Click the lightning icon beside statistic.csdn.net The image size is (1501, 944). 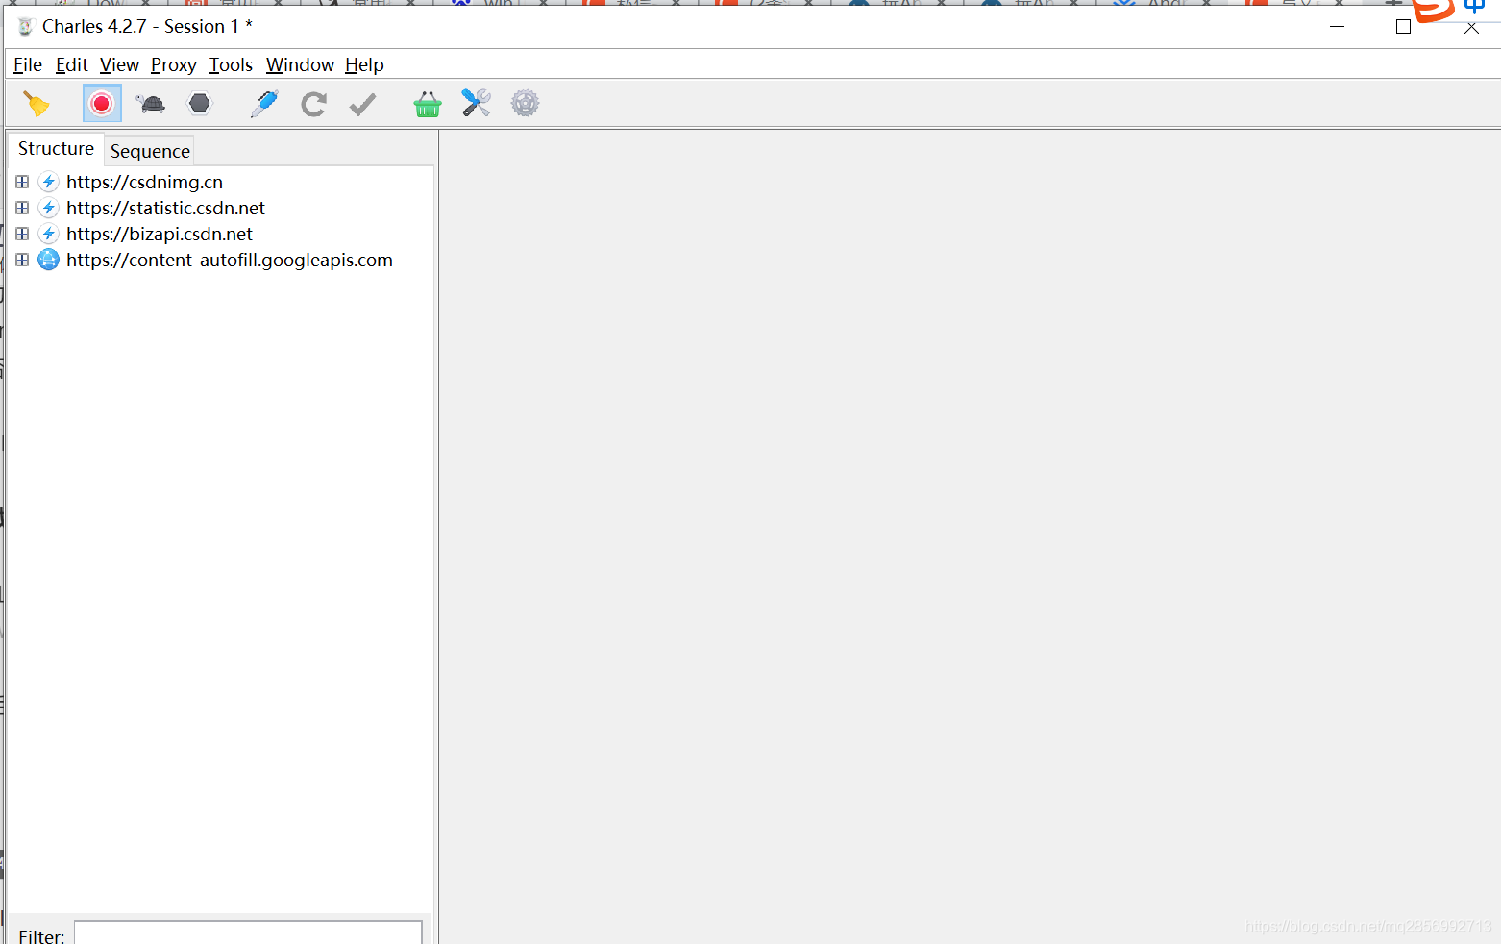tap(48, 208)
